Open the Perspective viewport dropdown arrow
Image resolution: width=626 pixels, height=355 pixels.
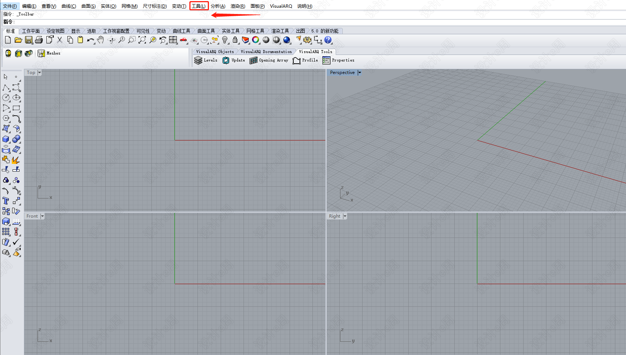pyautogui.click(x=360, y=73)
